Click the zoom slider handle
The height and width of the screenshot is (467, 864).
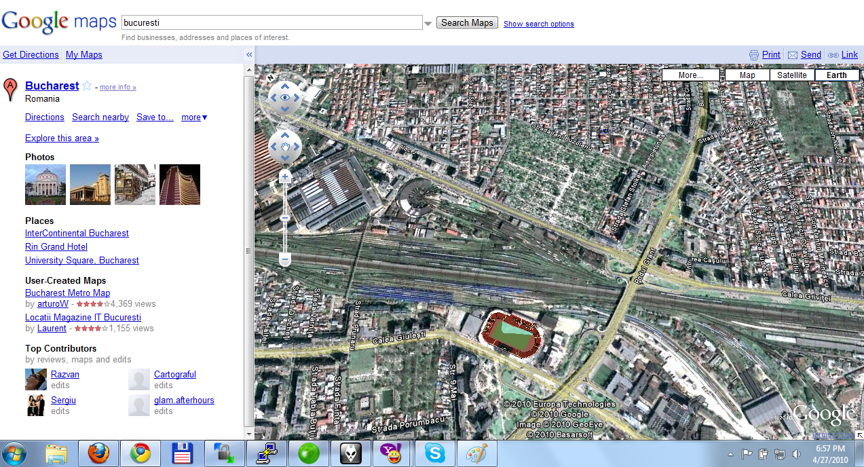(x=285, y=218)
